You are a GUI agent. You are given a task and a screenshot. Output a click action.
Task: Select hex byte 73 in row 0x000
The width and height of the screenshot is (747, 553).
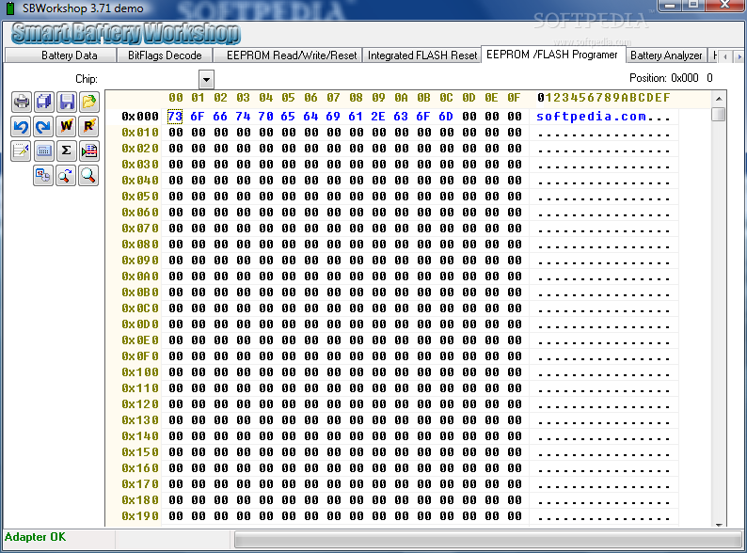click(x=175, y=117)
